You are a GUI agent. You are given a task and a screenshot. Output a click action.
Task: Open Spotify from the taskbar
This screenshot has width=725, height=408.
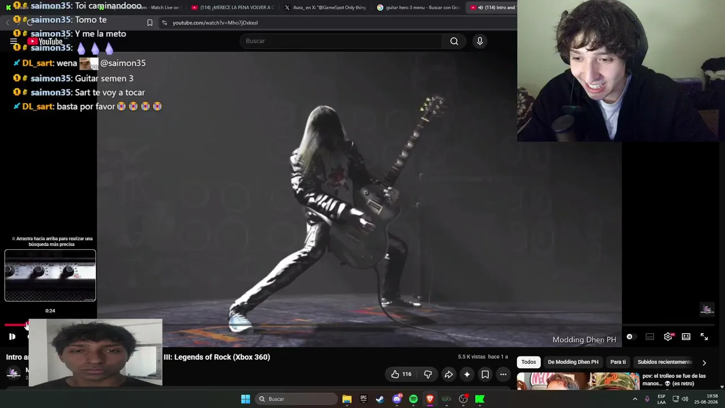[x=413, y=399]
